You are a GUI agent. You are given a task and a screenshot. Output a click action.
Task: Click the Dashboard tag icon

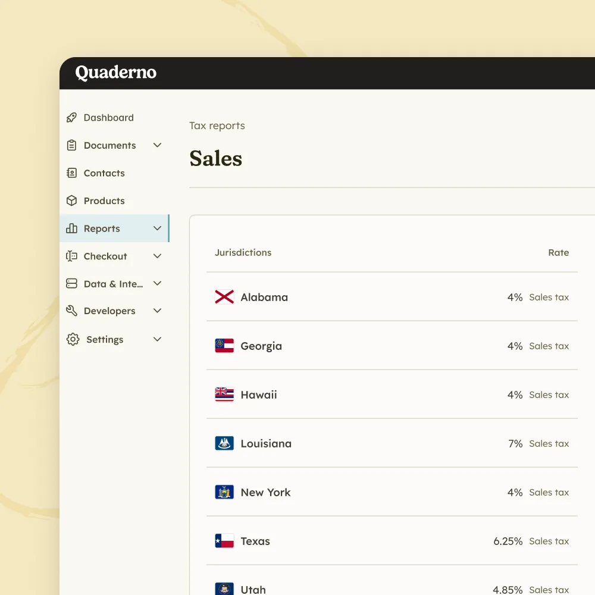click(71, 117)
